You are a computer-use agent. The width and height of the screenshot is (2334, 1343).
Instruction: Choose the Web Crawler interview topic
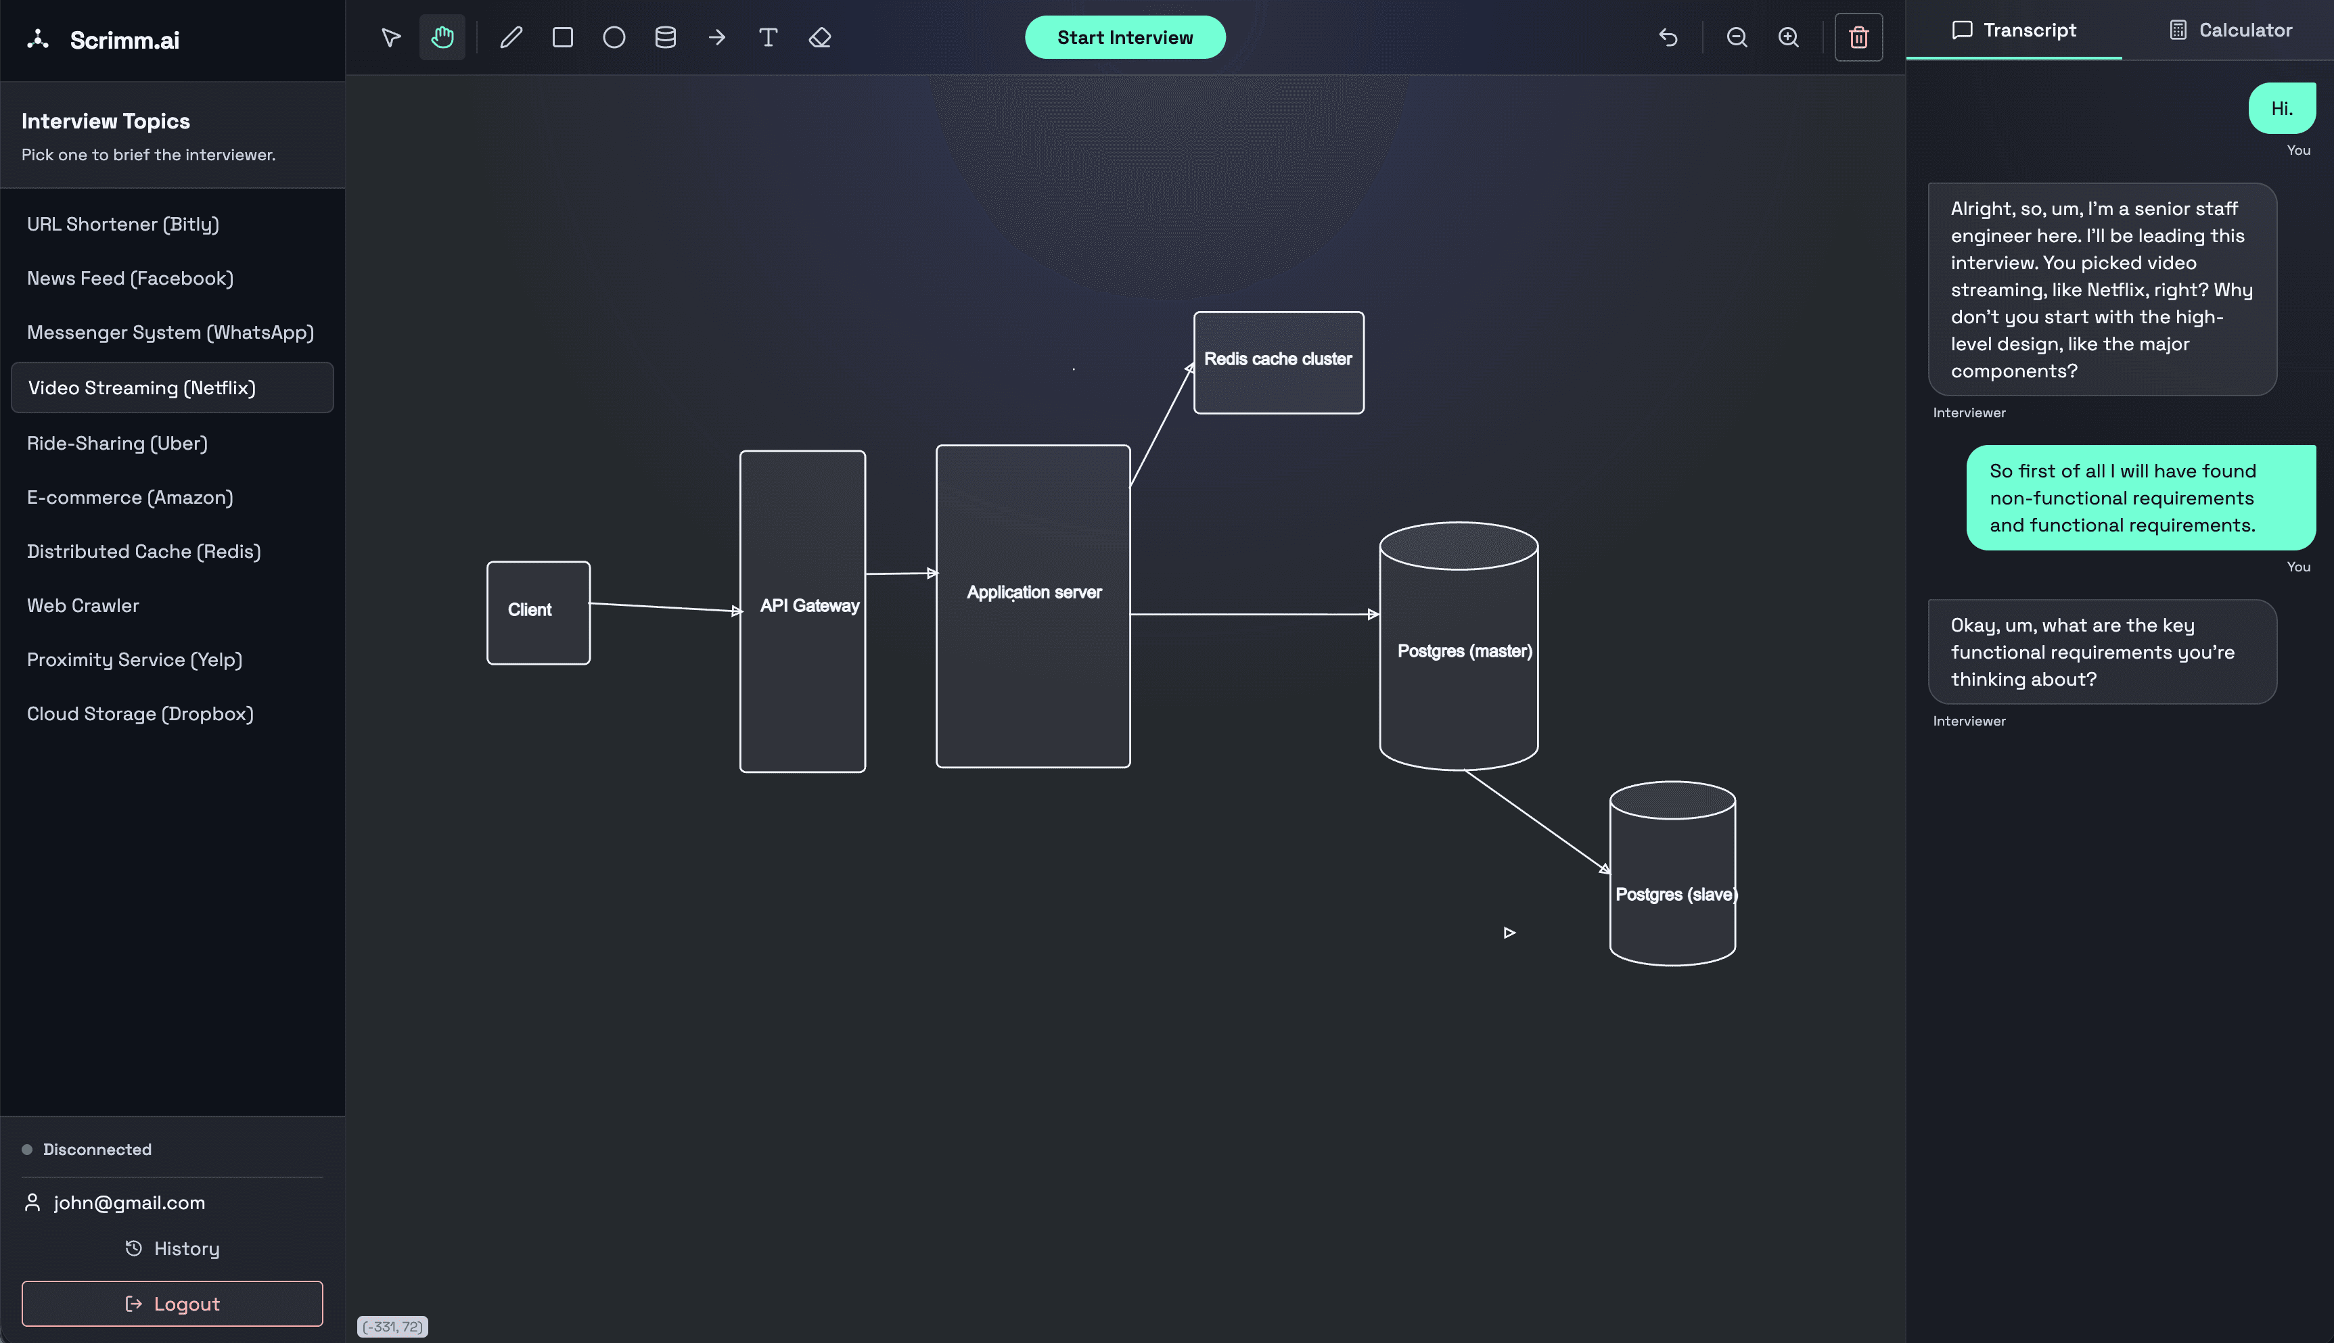pyautogui.click(x=84, y=605)
